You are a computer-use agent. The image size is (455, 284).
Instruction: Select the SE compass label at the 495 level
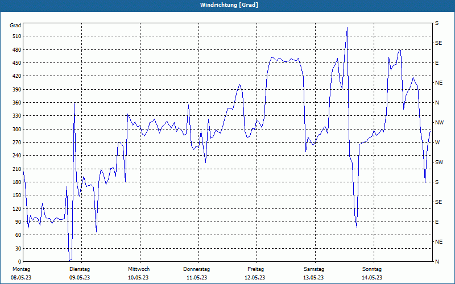pyautogui.click(x=439, y=43)
